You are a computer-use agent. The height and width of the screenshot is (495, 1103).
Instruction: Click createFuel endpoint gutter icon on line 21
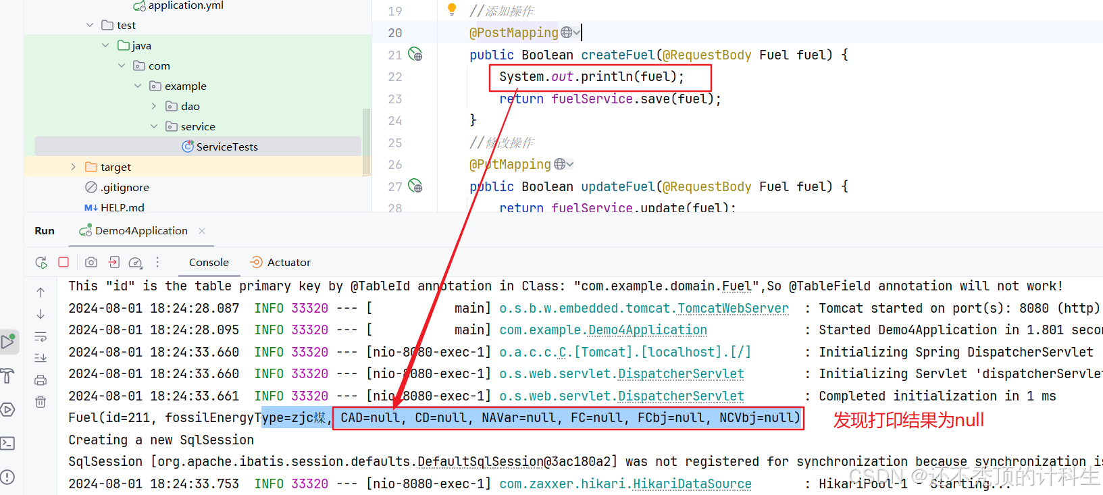[415, 55]
